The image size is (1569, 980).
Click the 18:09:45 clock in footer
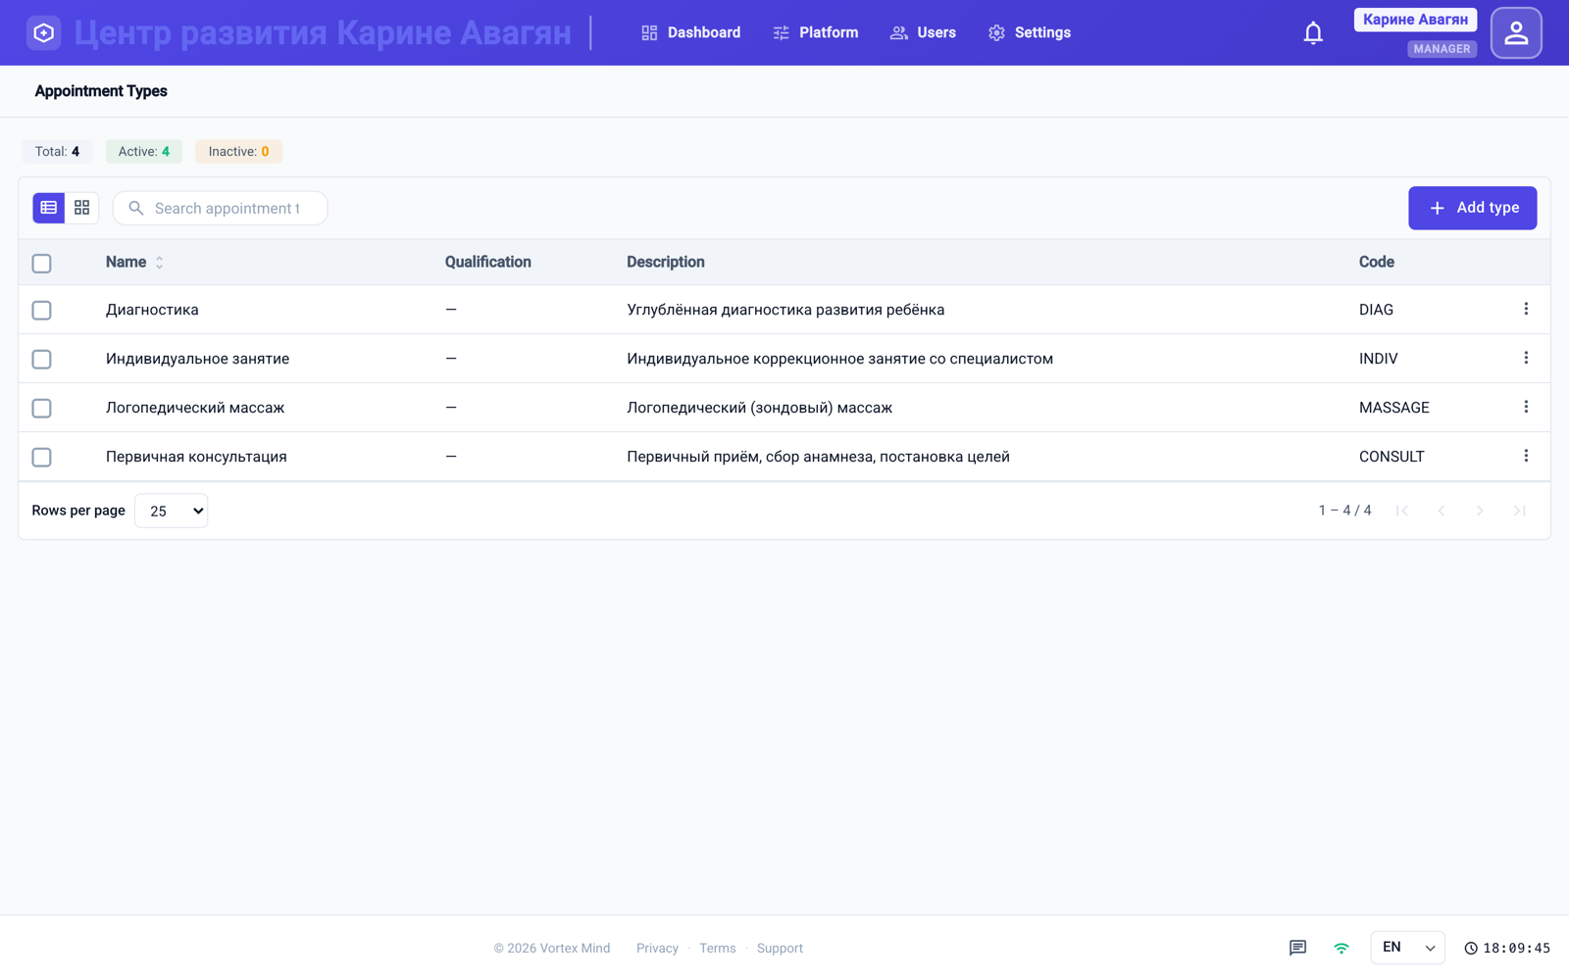click(x=1507, y=948)
